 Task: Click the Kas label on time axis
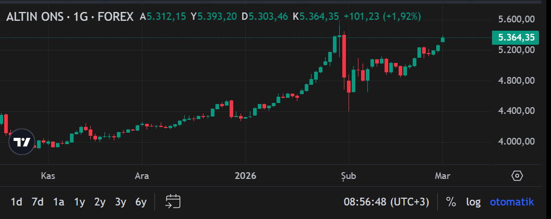[48, 176]
